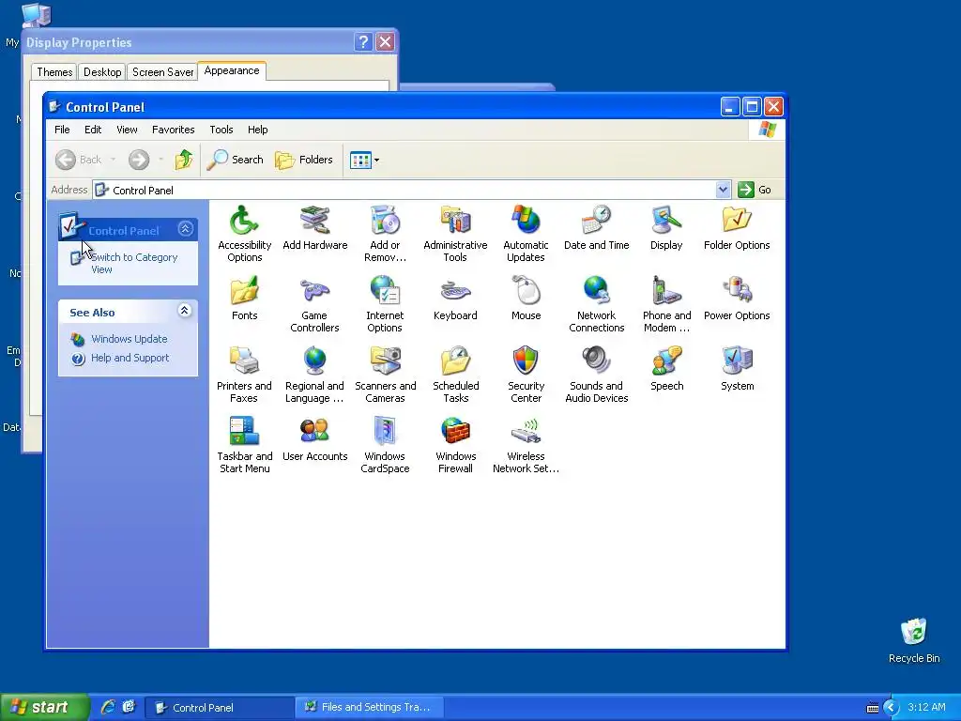Open the Display applet icon
961x721 pixels.
click(x=666, y=228)
